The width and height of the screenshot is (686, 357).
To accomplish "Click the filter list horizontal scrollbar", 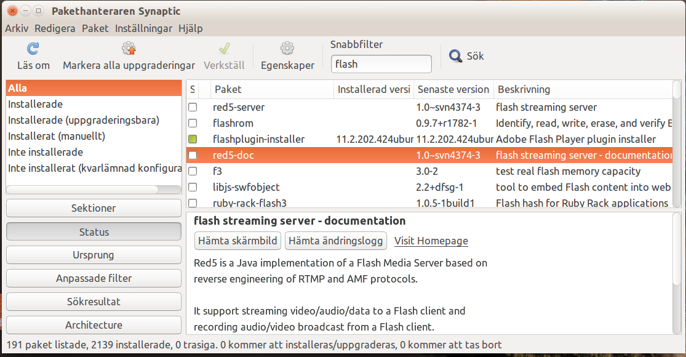I will 94,190.
